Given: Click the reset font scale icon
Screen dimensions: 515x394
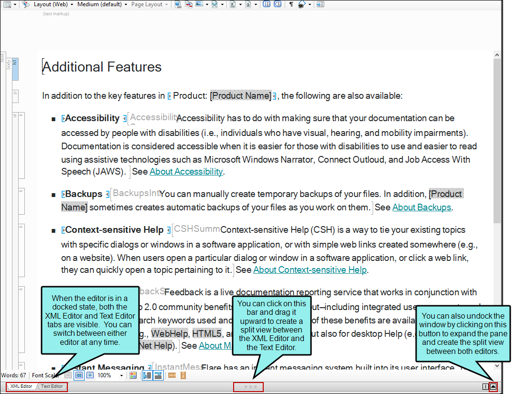Looking at the screenshot, I should (79, 375).
